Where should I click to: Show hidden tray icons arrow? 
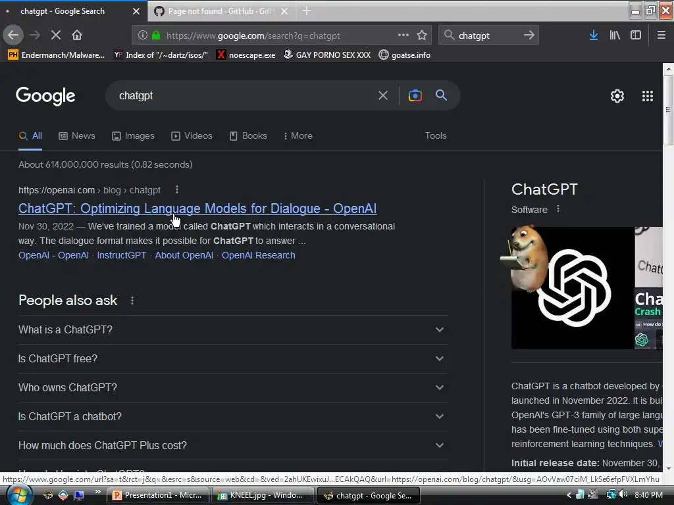click(x=569, y=495)
